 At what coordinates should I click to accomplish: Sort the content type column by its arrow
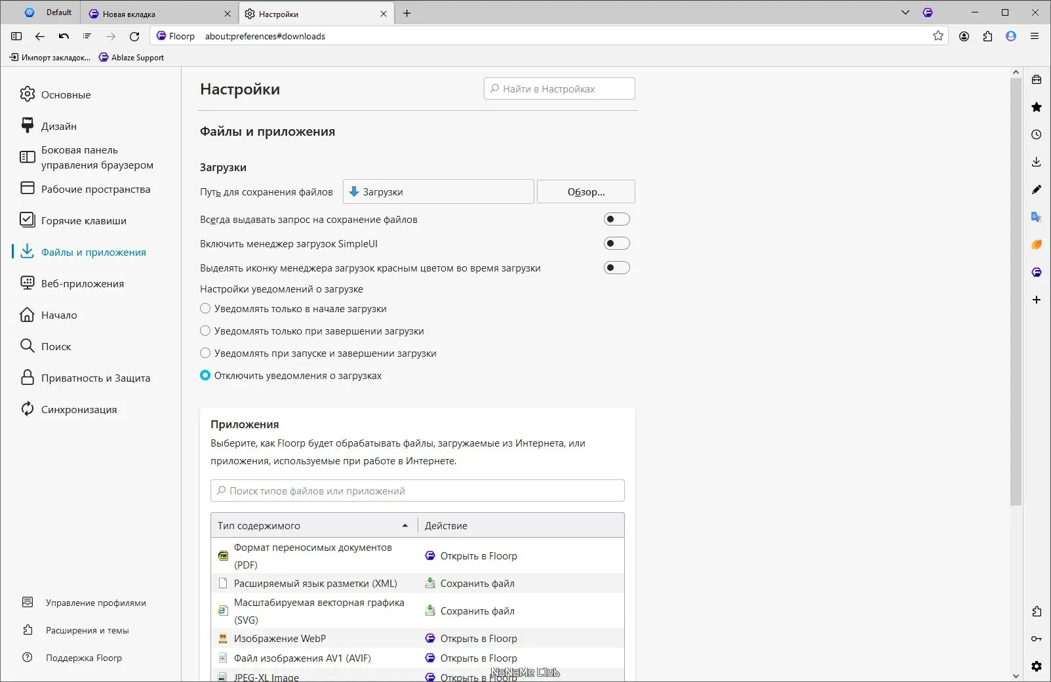coord(405,525)
